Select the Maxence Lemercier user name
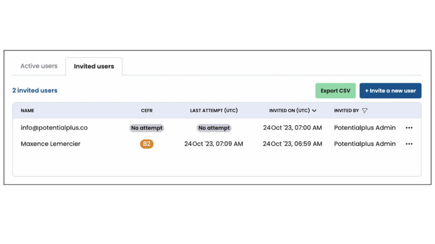 pos(51,144)
